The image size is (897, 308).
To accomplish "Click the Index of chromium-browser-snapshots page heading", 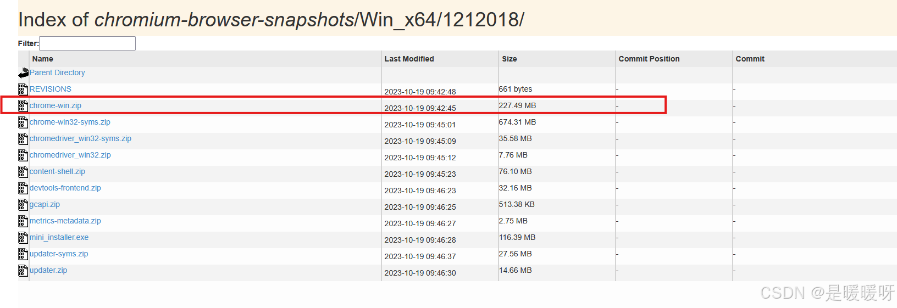I will click(x=271, y=20).
